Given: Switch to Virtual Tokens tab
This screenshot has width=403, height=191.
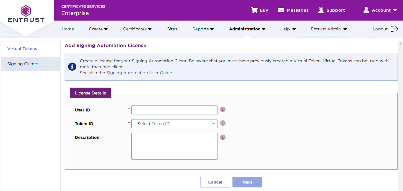Looking at the screenshot, I should (x=22, y=49).
